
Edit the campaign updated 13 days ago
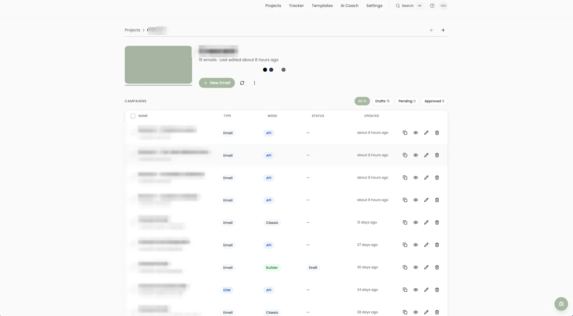click(x=426, y=222)
